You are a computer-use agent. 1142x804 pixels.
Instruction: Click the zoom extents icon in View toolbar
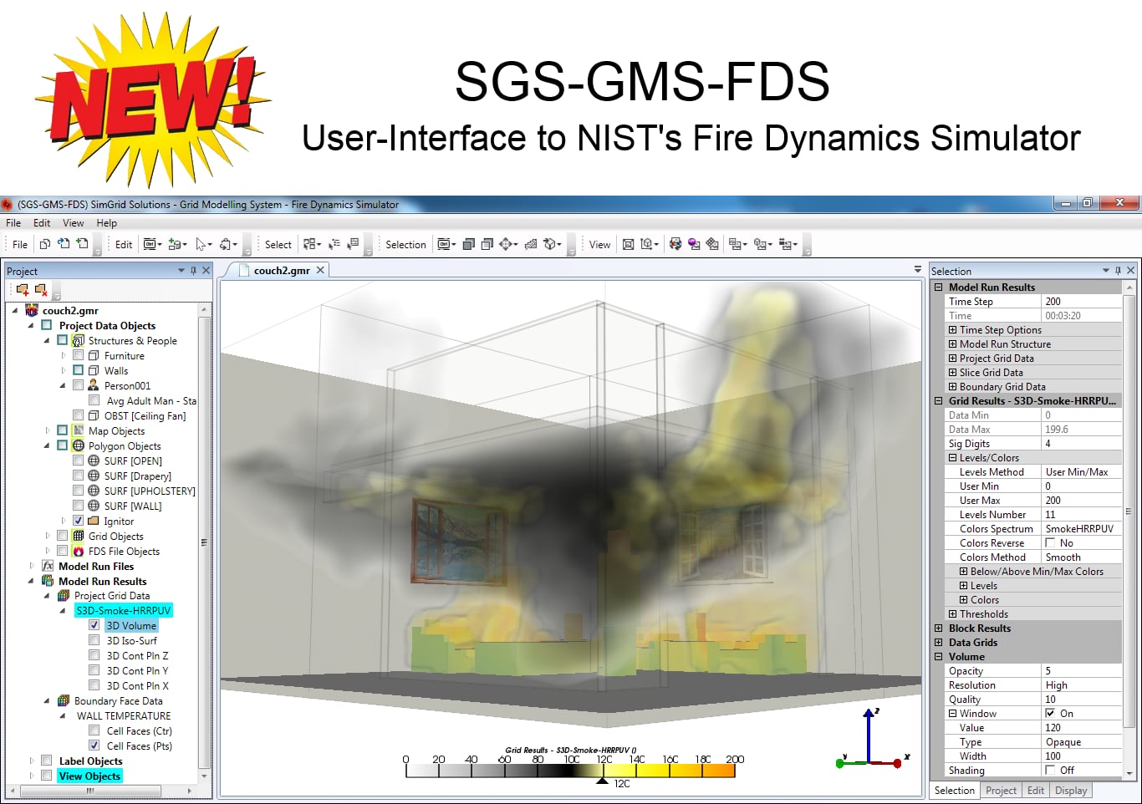pos(629,244)
